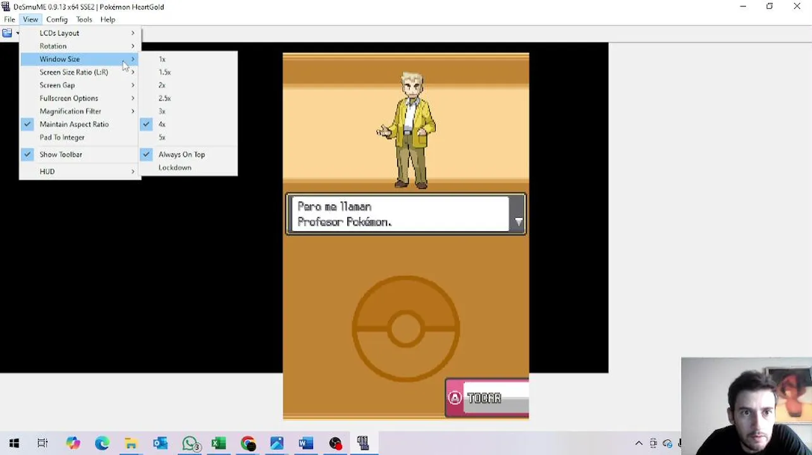Open the Windows Start menu

pos(14,444)
